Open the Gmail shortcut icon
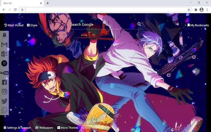The height and width of the screenshot is (132, 211). [4, 45]
